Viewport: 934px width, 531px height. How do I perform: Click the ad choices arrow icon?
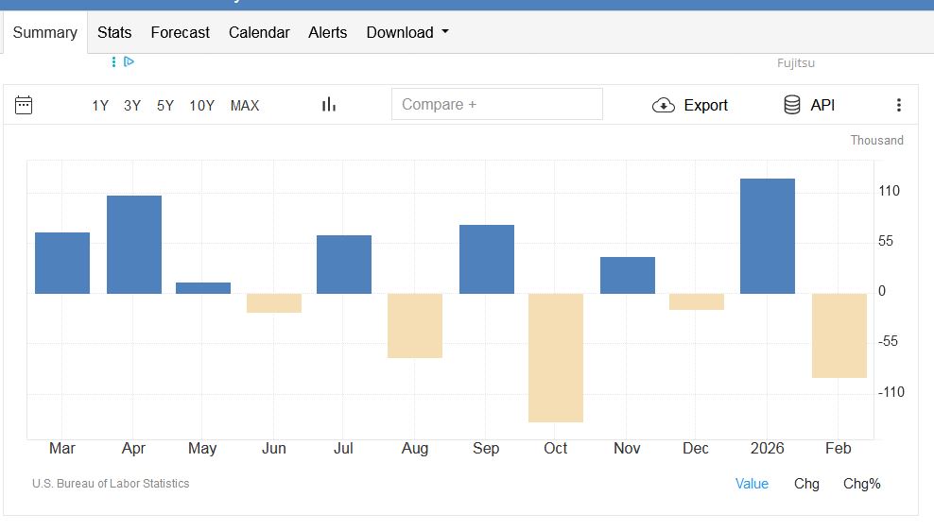click(130, 61)
